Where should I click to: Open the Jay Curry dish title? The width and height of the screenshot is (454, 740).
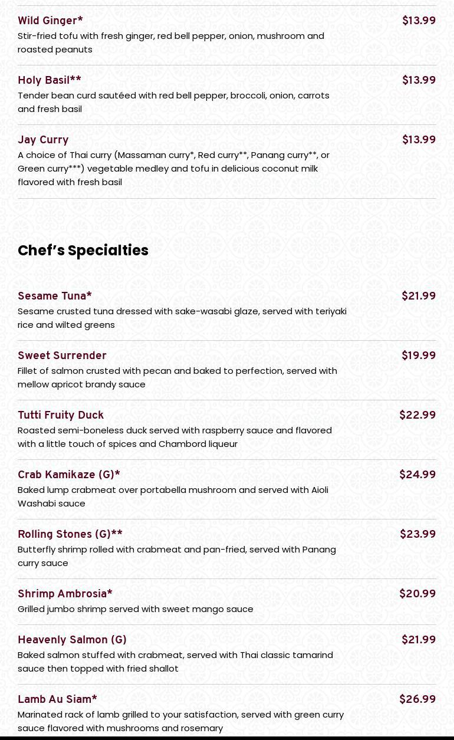[x=43, y=140]
